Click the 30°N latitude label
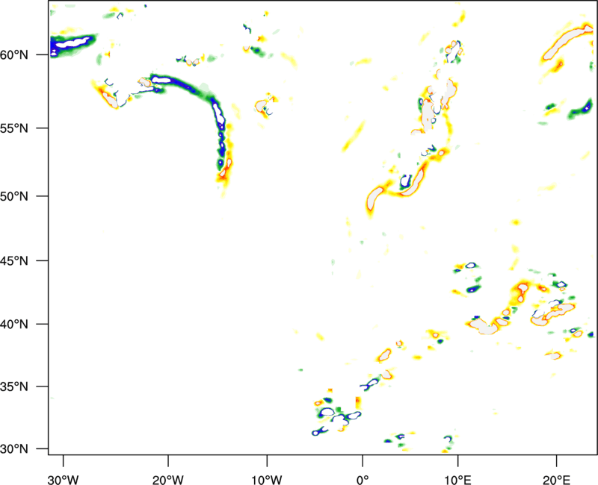Viewport: 598px width, 485px height. [14, 449]
